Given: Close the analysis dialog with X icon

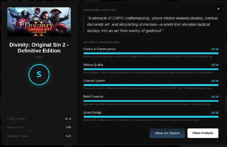Looking at the screenshot, I should coord(218,9).
